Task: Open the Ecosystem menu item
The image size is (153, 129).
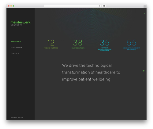Action: click(16, 48)
